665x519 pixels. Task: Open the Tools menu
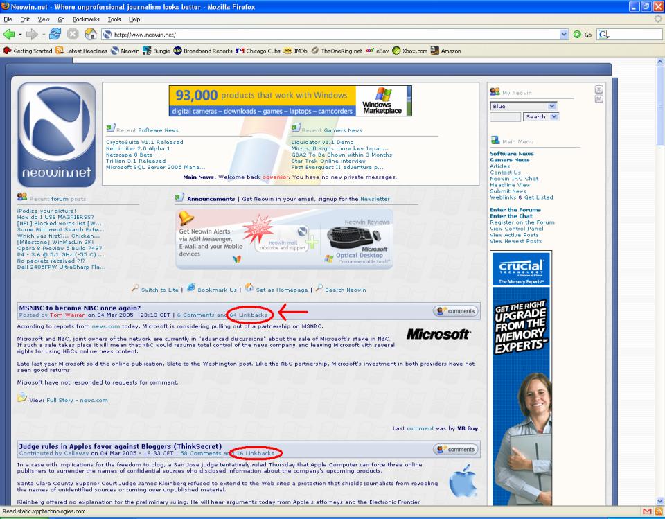115,19
